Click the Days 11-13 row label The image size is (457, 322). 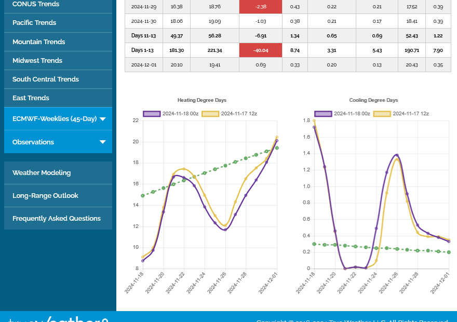pyautogui.click(x=144, y=36)
